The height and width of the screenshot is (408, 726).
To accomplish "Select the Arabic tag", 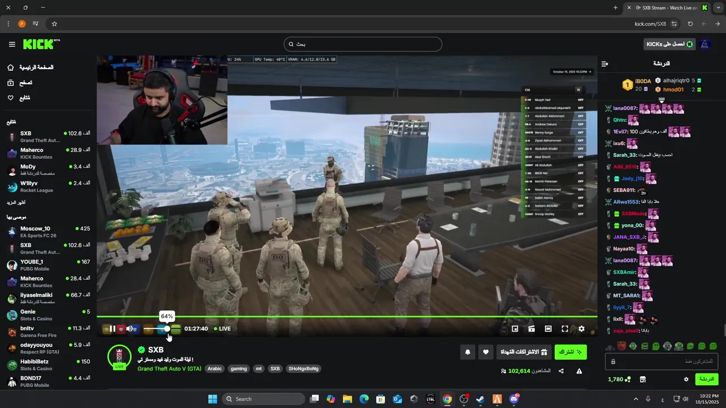I will point(214,369).
